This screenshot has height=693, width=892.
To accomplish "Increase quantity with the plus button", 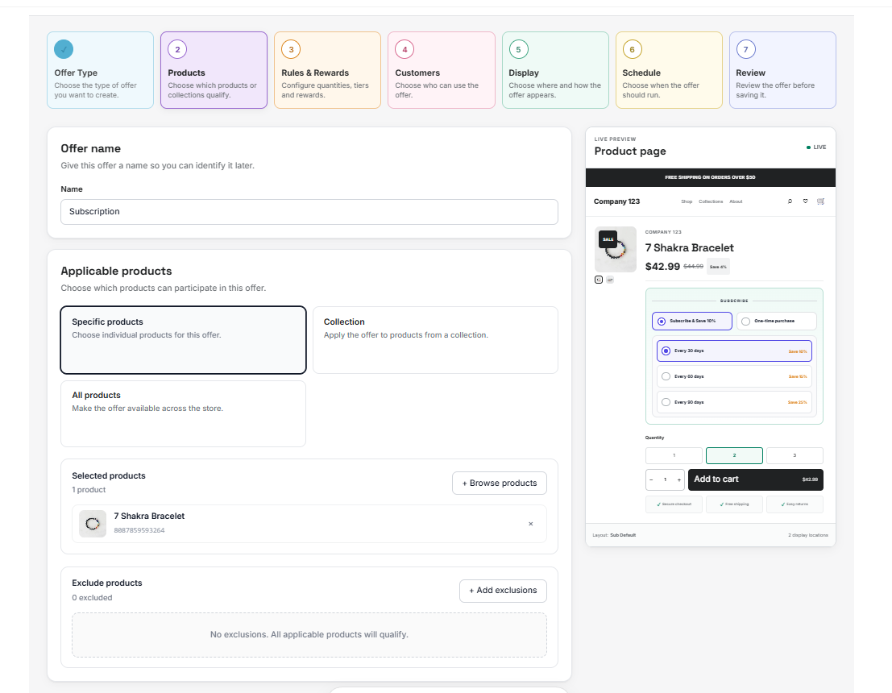I will pos(678,479).
